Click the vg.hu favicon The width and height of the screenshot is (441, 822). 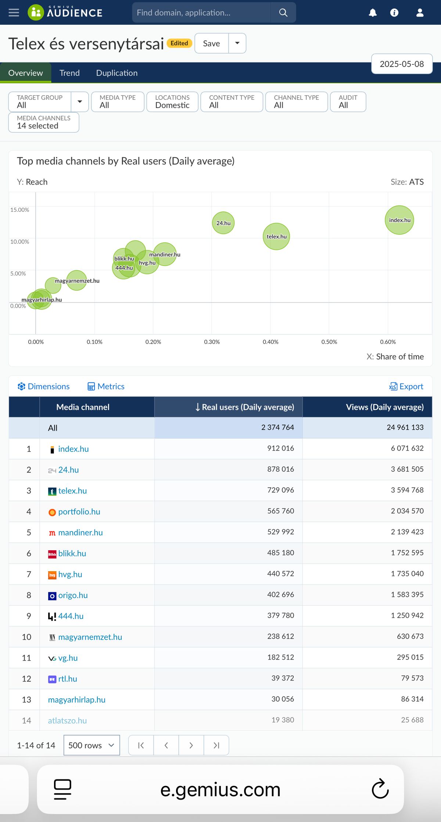[x=52, y=658]
